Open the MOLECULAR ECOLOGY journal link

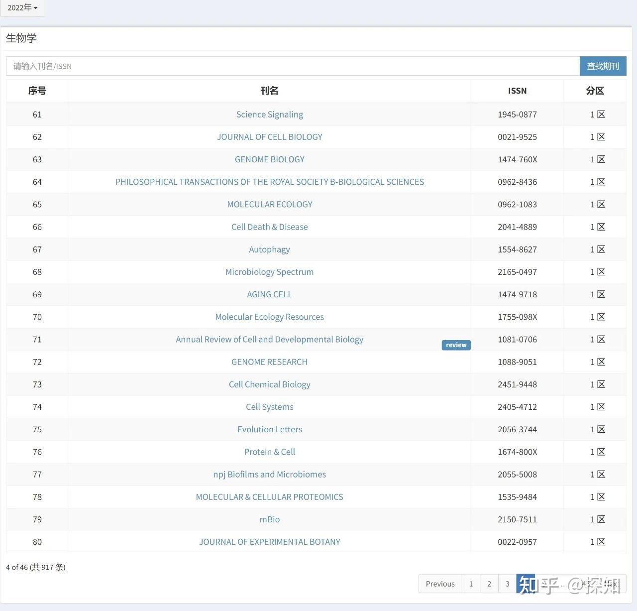(x=270, y=204)
